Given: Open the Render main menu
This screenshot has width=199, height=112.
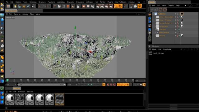Looking at the screenshot, I should click(x=103, y=2).
